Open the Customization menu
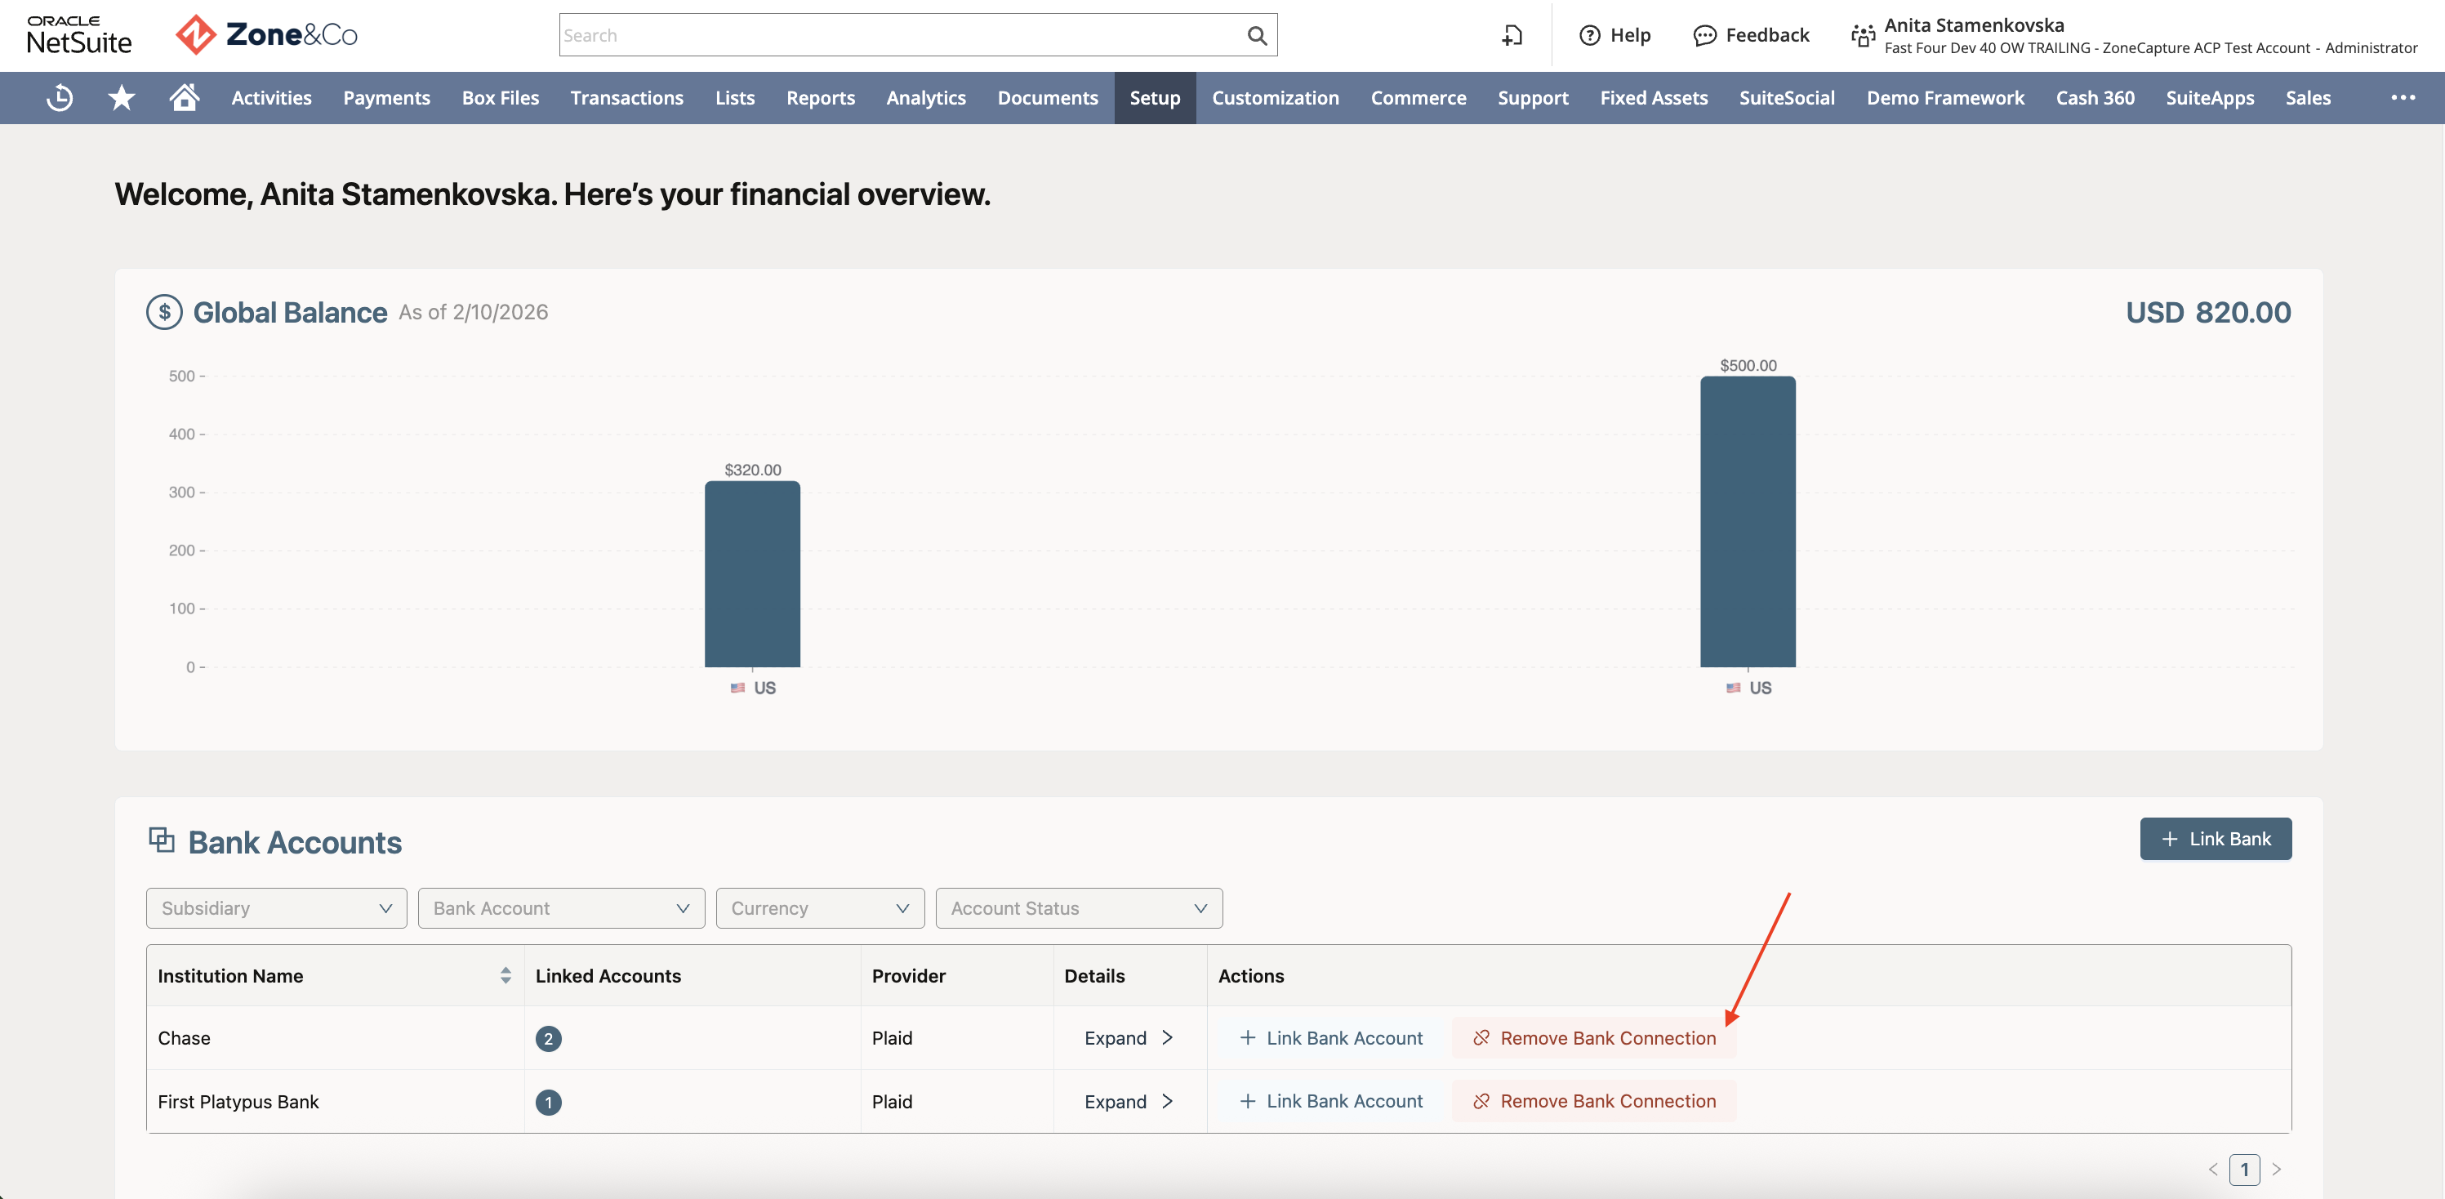This screenshot has height=1199, width=2445. pos(1276,98)
